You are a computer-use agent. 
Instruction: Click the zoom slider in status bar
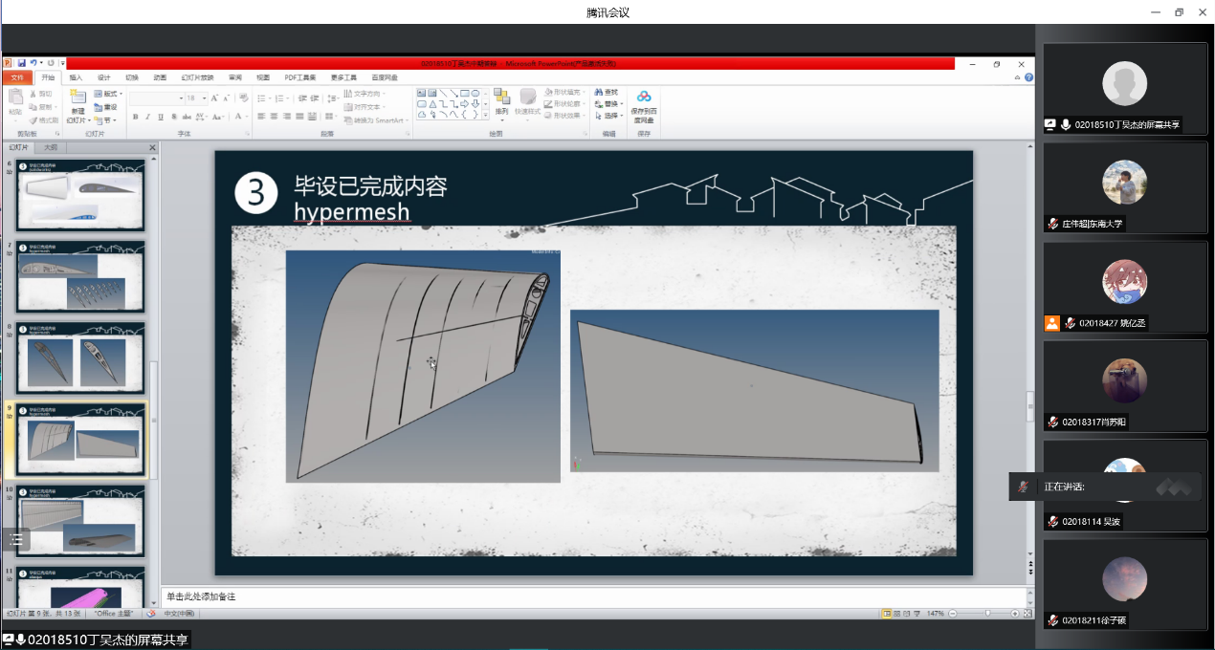(985, 613)
